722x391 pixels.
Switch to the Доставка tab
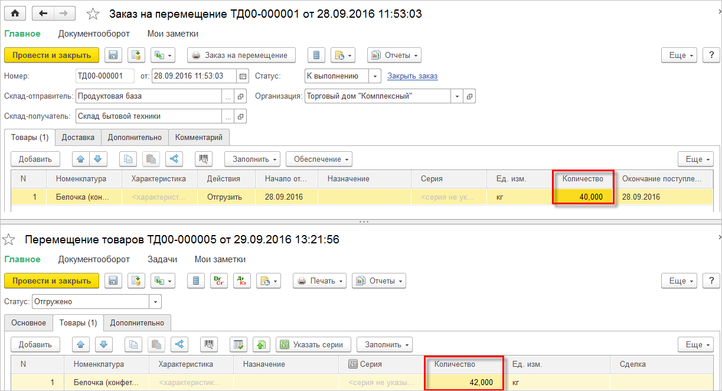click(x=78, y=138)
